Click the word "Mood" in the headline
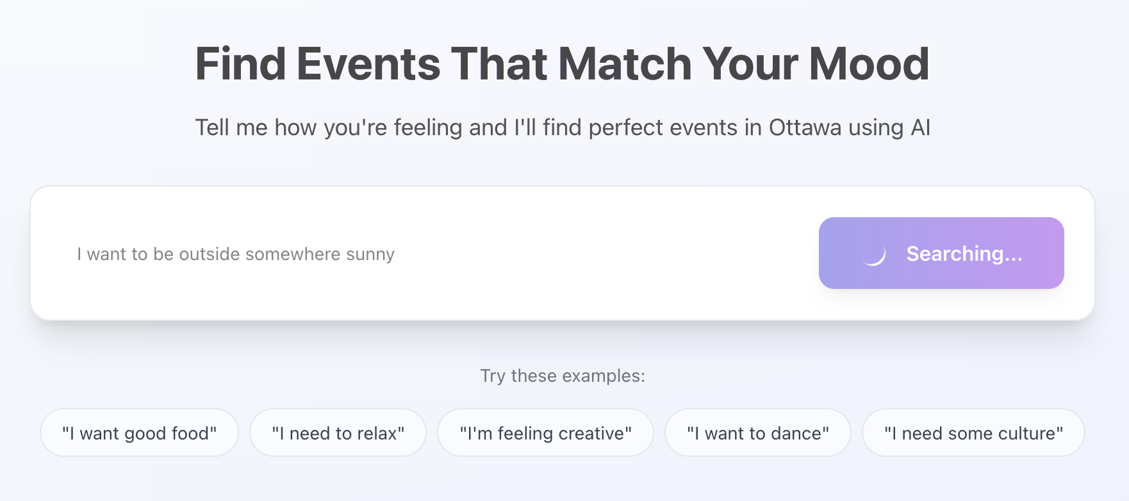Screen dimensions: 1129x501 869,64
